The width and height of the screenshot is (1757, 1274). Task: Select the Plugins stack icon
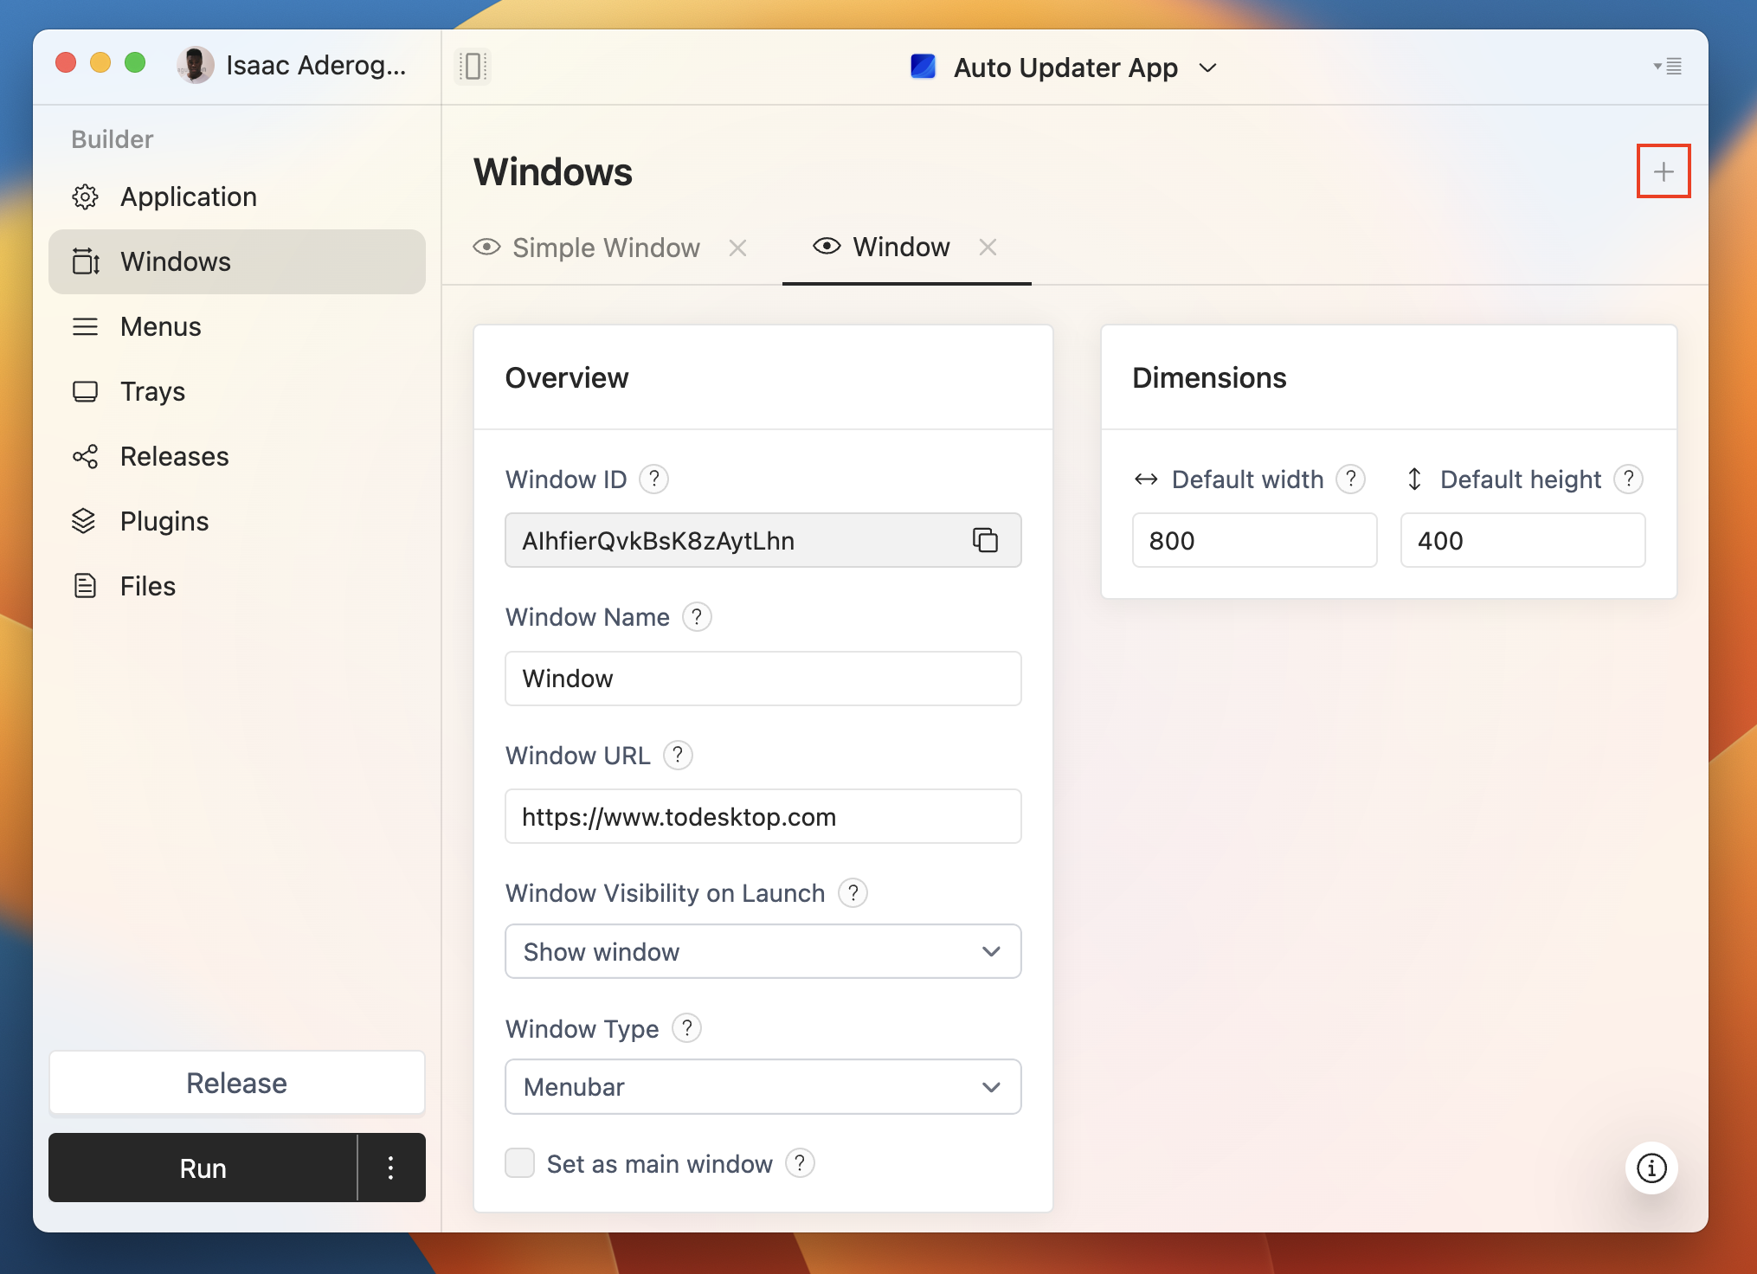pos(86,521)
